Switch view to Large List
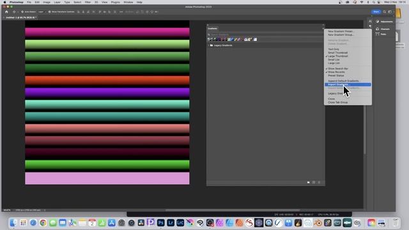Screen dimensions: 409x230 [x=334, y=63]
